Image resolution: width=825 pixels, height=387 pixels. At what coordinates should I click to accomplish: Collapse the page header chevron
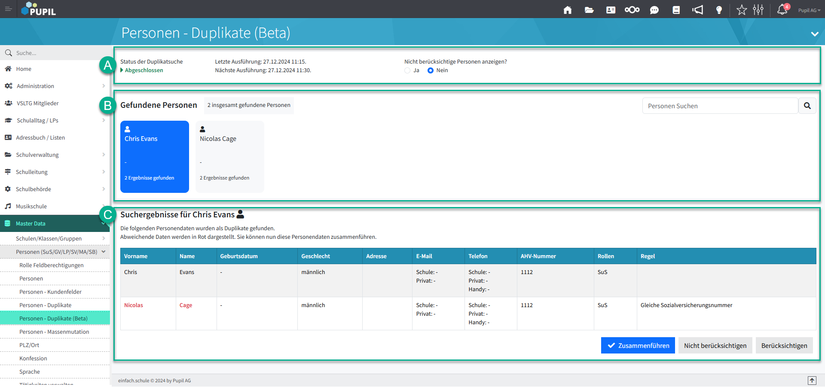pyautogui.click(x=815, y=34)
